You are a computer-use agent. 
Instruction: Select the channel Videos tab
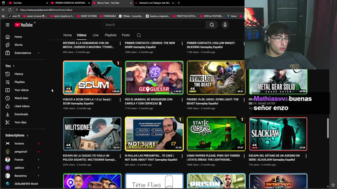point(81,35)
